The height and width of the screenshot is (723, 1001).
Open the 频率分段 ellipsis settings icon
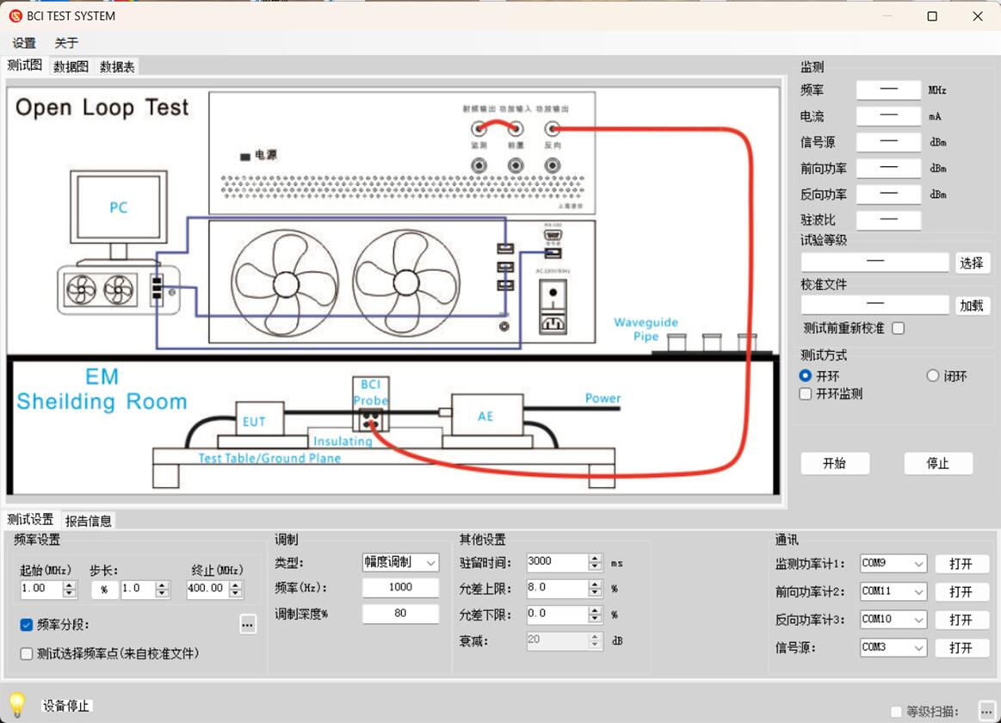(248, 624)
